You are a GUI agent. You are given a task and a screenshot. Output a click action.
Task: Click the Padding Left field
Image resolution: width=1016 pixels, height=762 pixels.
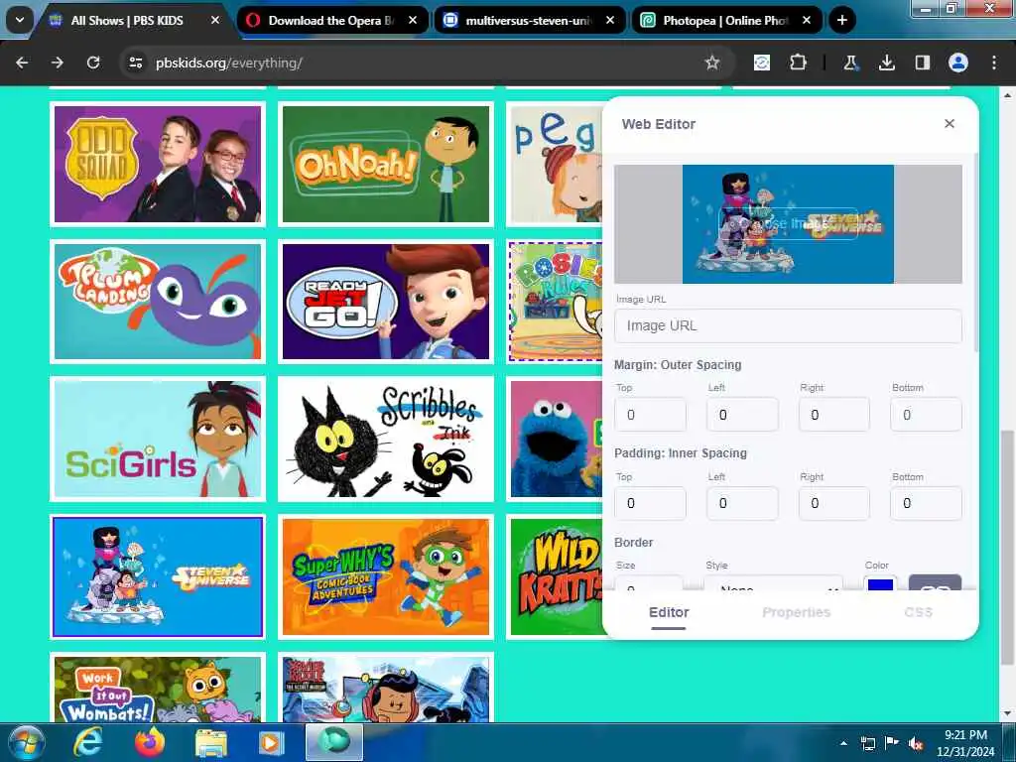pos(742,503)
